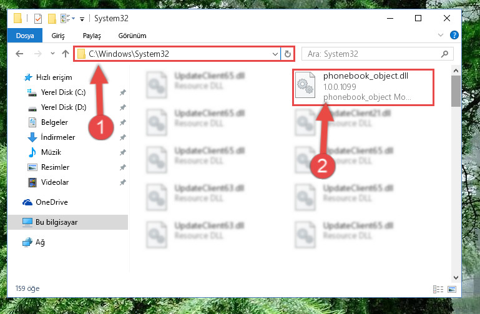The height and width of the screenshot is (314, 480).
Task: Click the Back navigation arrow
Action: click(x=19, y=54)
